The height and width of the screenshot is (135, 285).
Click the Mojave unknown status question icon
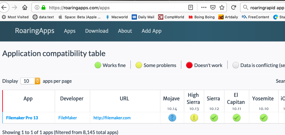pos(172,118)
